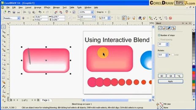Click the Save icon in toolbar
The image size is (196, 110).
coord(14,12)
